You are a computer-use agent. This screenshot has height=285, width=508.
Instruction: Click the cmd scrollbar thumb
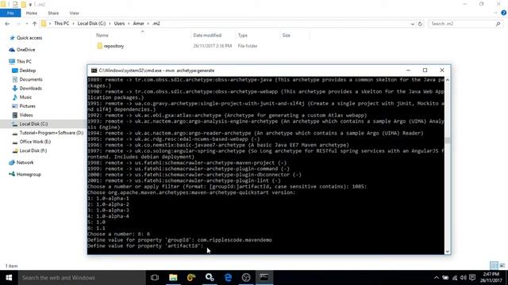pos(448,140)
